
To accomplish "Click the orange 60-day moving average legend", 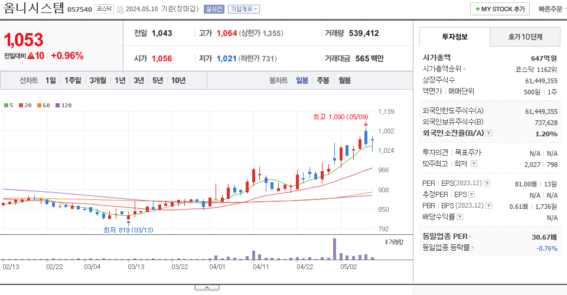I will click(43, 106).
